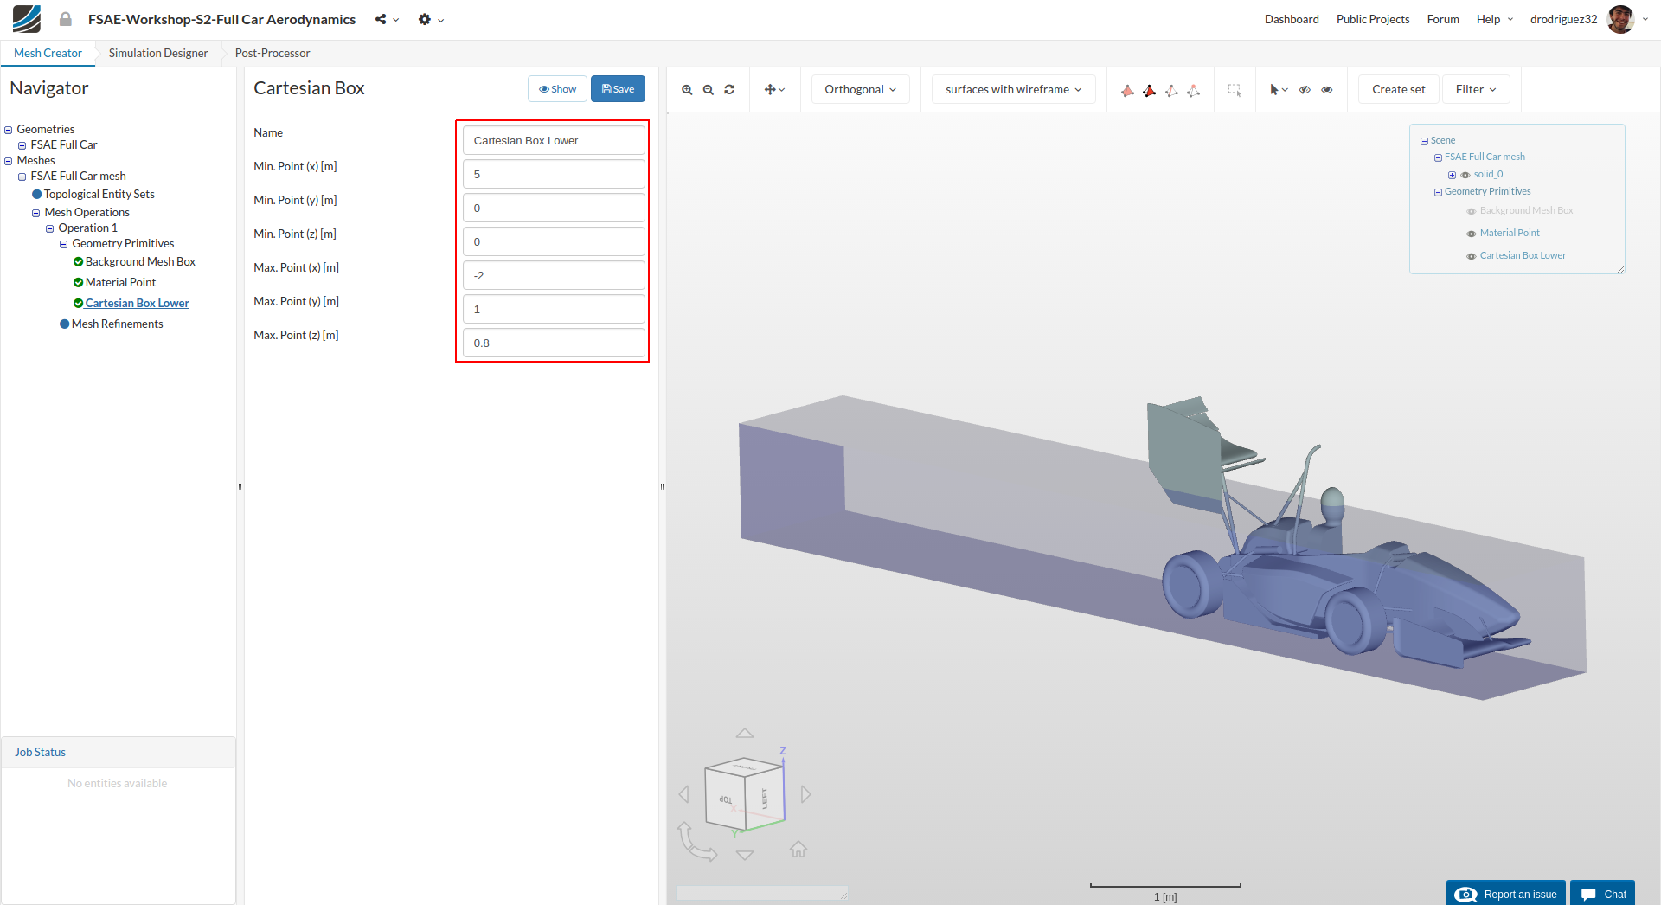Toggle visibility of Cartesian Box Lower in Scene
Image resolution: width=1661 pixels, height=905 pixels.
coord(1471,256)
